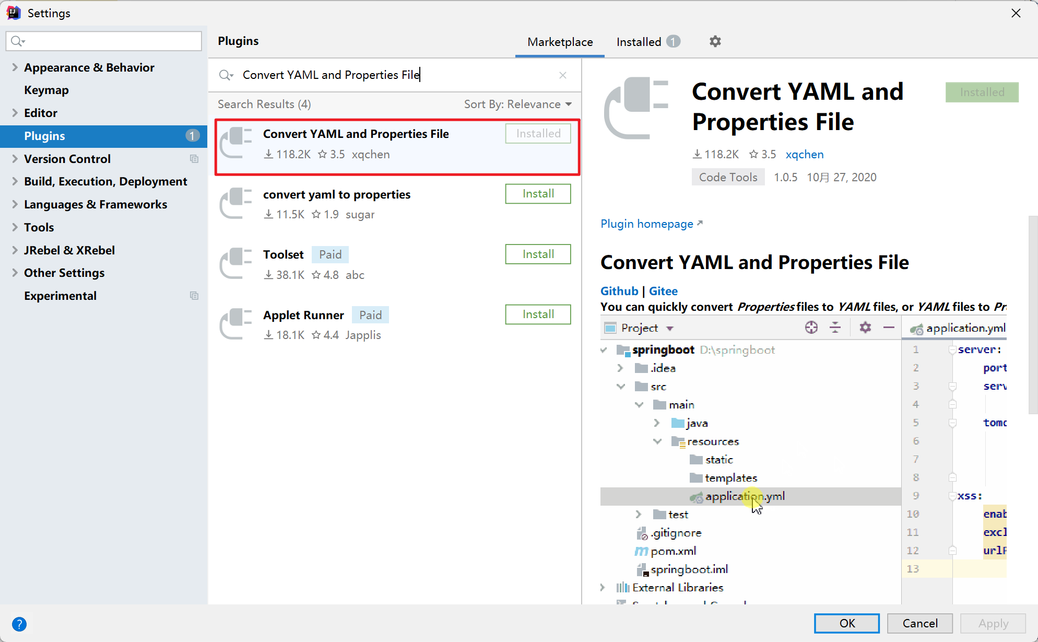Click the Version Control project-level icon
This screenshot has height=642, width=1038.
tap(194, 159)
